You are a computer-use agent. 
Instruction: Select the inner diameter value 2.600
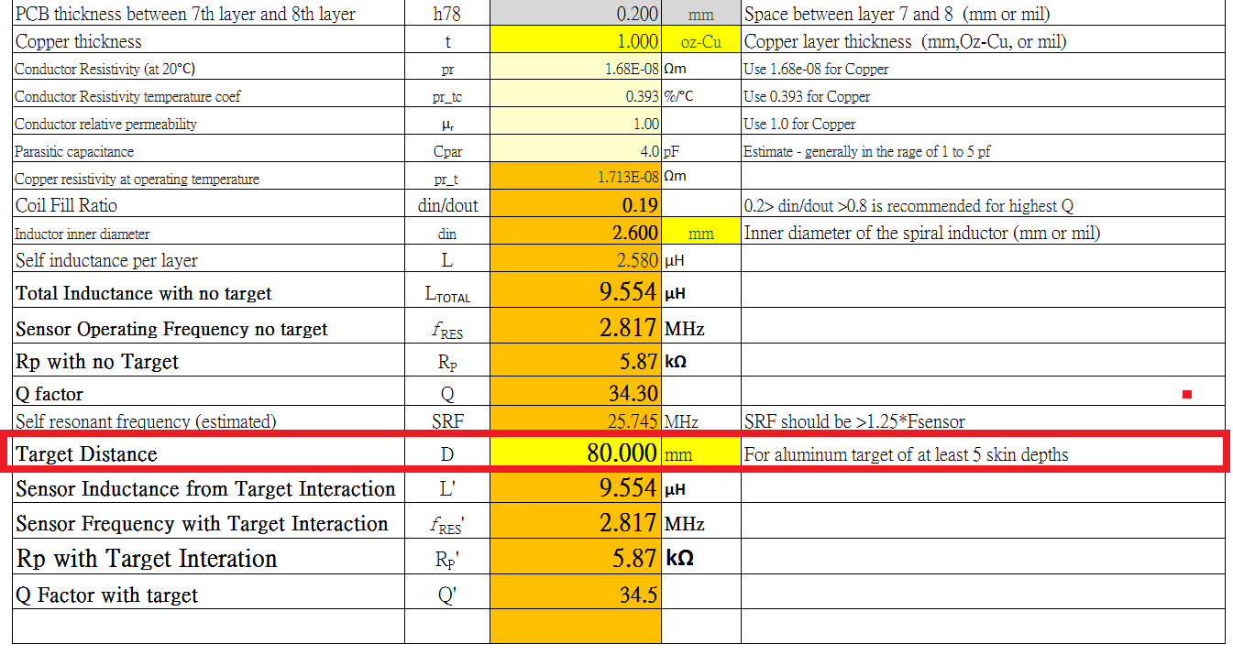576,233
